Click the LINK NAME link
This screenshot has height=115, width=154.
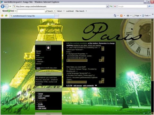coord(42,108)
